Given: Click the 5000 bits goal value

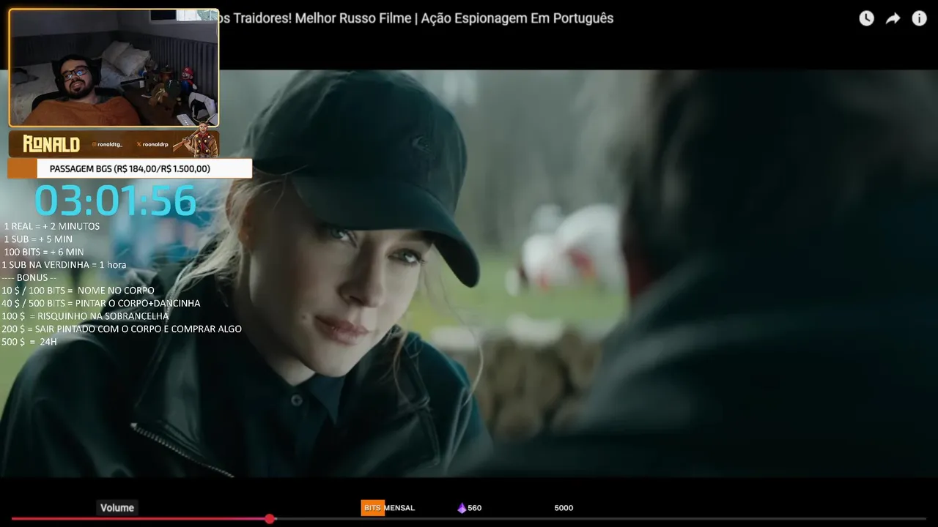Looking at the screenshot, I should click(x=564, y=508).
